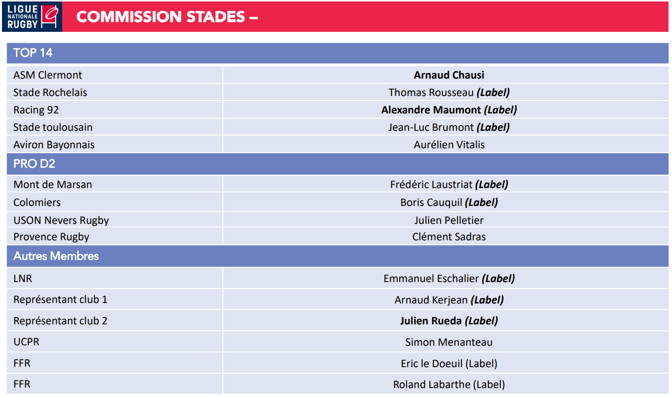Image resolution: width=672 pixels, height=397 pixels.
Task: Select Thomas Rousseau in the table
Action: (x=432, y=93)
